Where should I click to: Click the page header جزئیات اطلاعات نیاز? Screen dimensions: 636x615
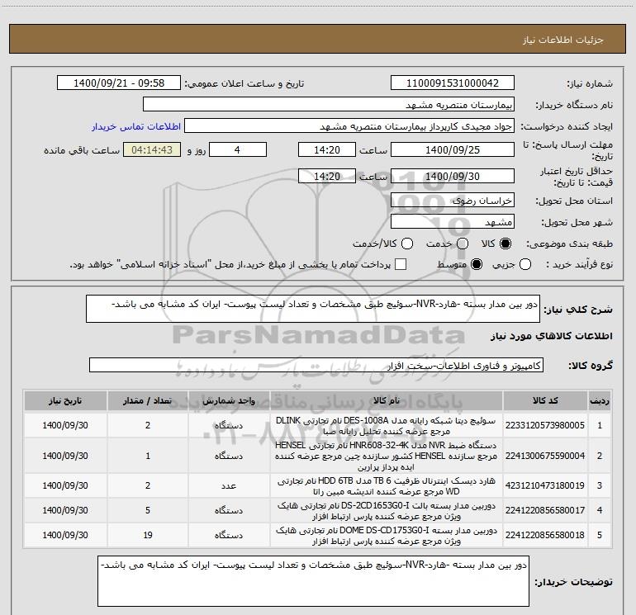[563, 40]
